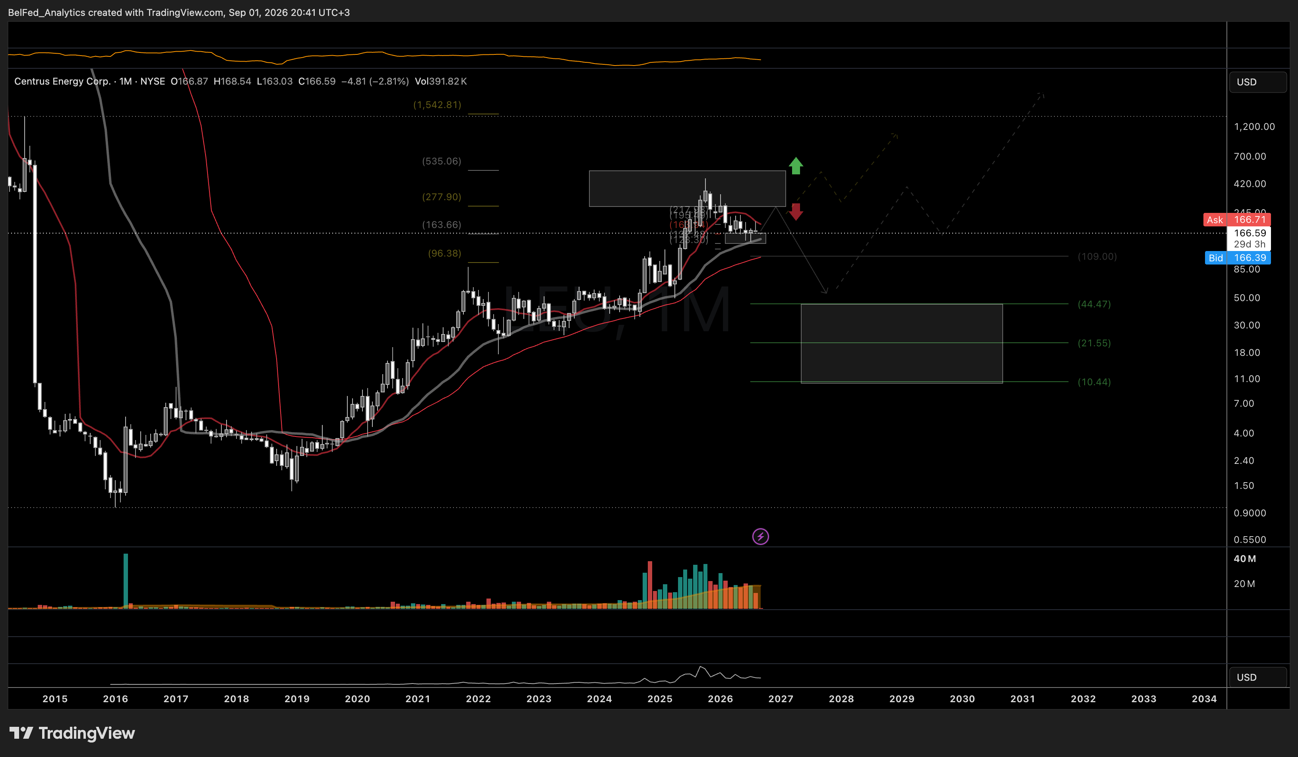Click 2026 on the time axis

(720, 699)
